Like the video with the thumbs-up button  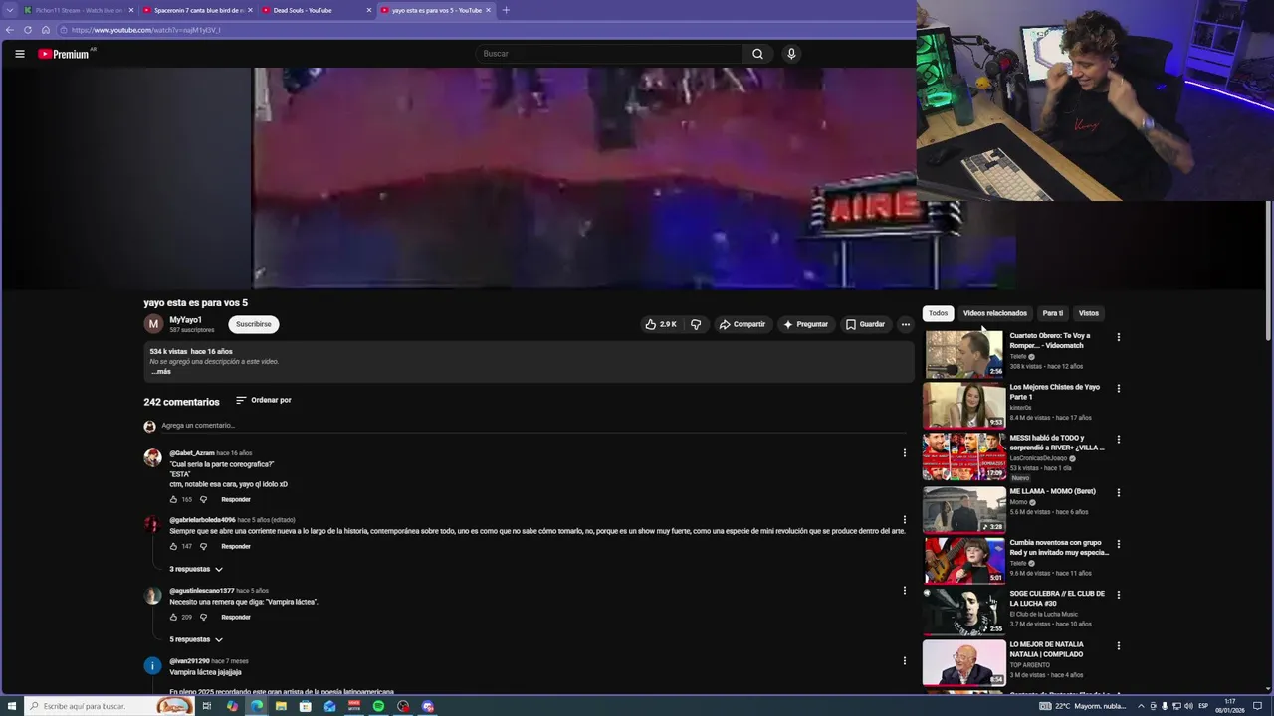click(x=660, y=324)
